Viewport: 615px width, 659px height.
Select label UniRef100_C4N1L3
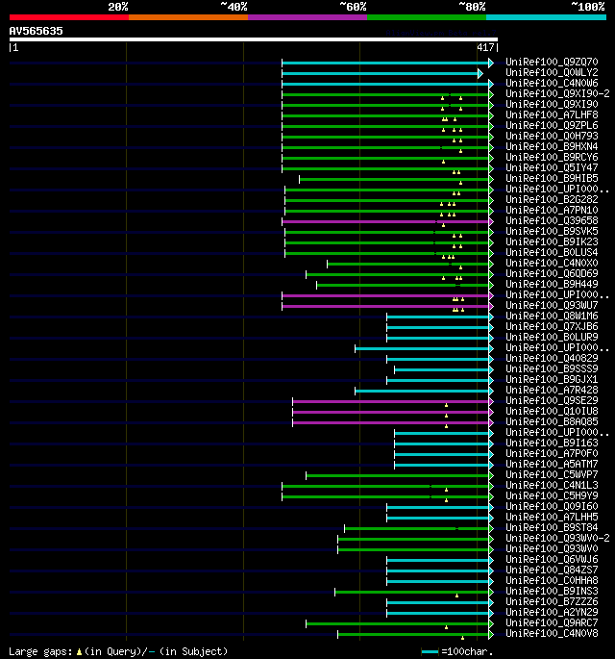pos(552,485)
